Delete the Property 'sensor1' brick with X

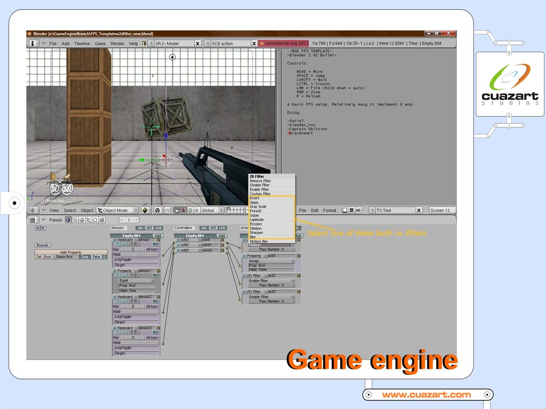click(115, 271)
